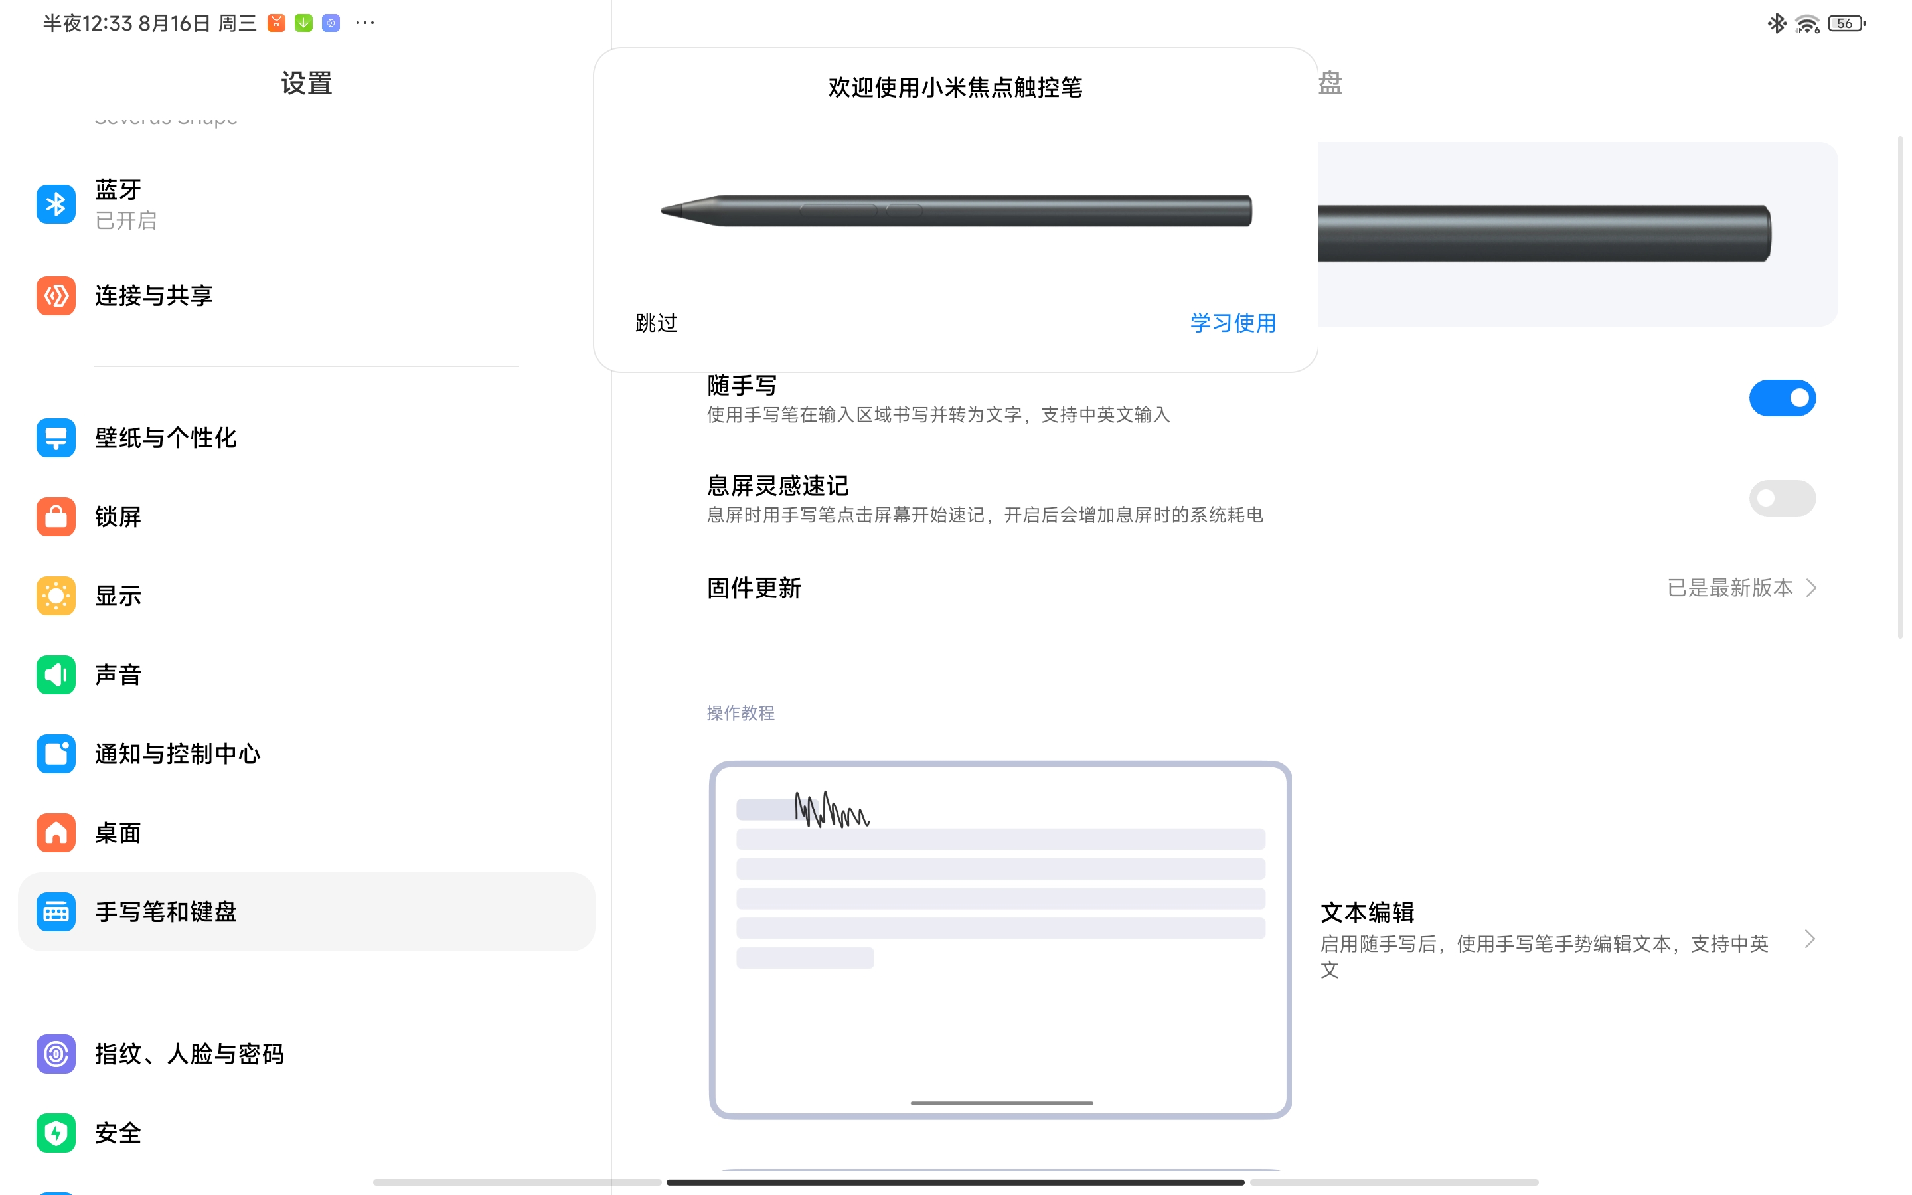
Task: Tap the 随手写 setting label
Action: coord(742,386)
